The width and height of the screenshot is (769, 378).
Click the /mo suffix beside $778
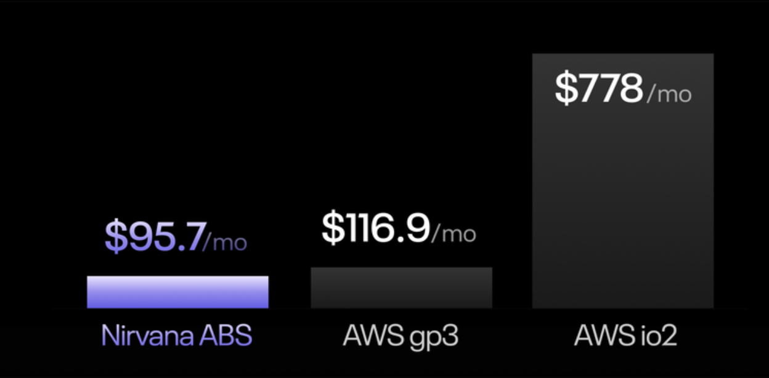point(669,94)
